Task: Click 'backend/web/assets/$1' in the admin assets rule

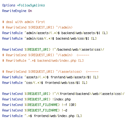Action: (x=81, y=33)
